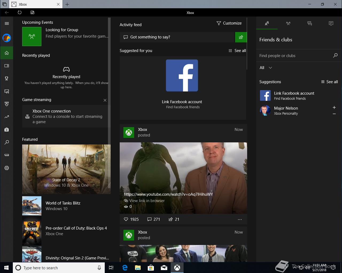Remove Major Nelson suggestion with minus icon
The height and width of the screenshot is (273, 342).
tap(334, 114)
